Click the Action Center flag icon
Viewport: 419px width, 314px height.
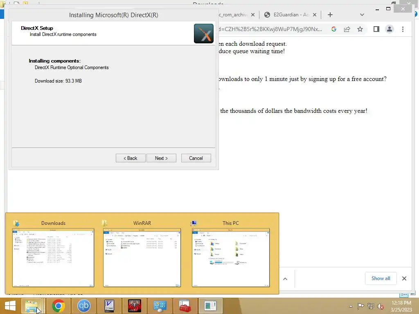click(x=360, y=306)
